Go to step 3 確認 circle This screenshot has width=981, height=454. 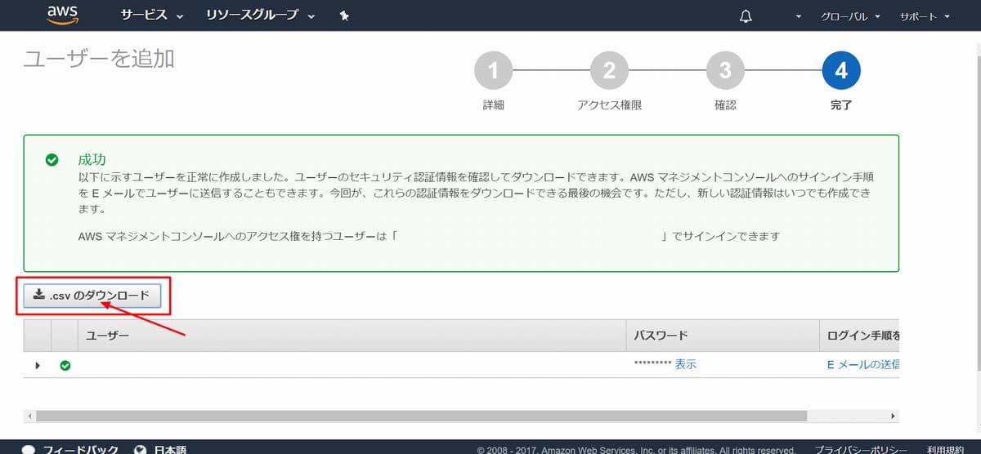point(725,71)
